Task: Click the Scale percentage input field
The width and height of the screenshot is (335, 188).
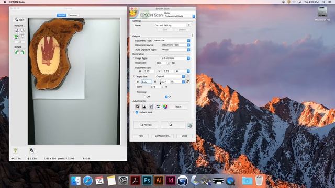Action: click(155, 87)
